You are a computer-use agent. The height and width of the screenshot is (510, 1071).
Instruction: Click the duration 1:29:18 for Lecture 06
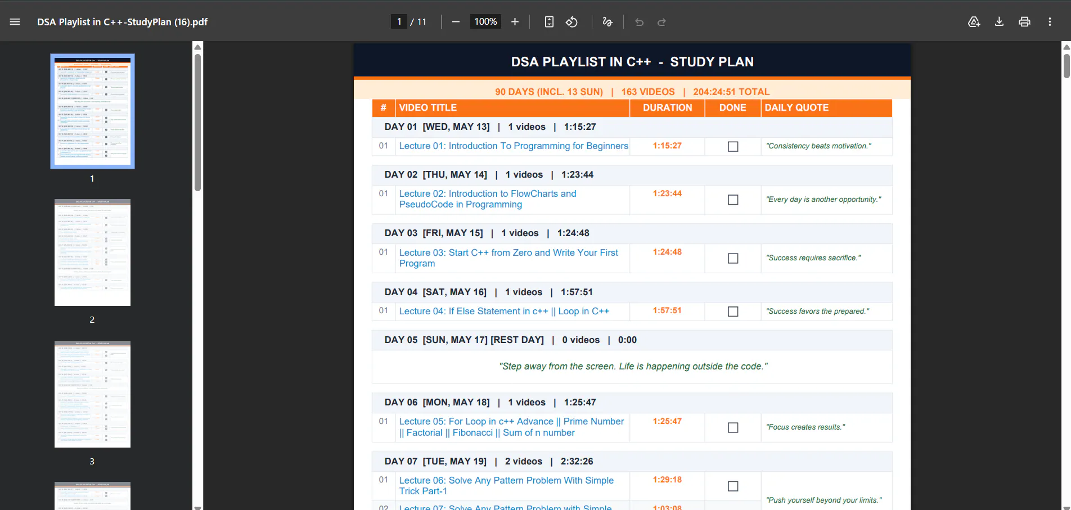tap(667, 480)
